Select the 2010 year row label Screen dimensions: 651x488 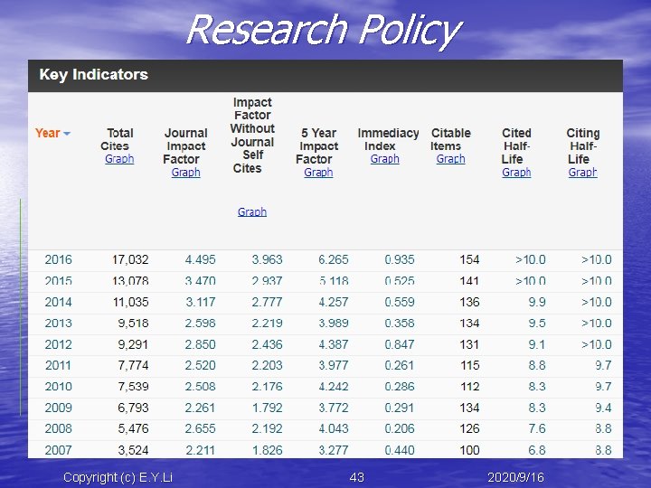point(58,387)
